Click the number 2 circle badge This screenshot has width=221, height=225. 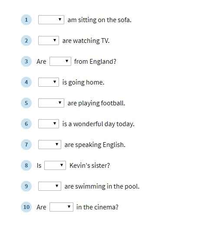coord(26,41)
